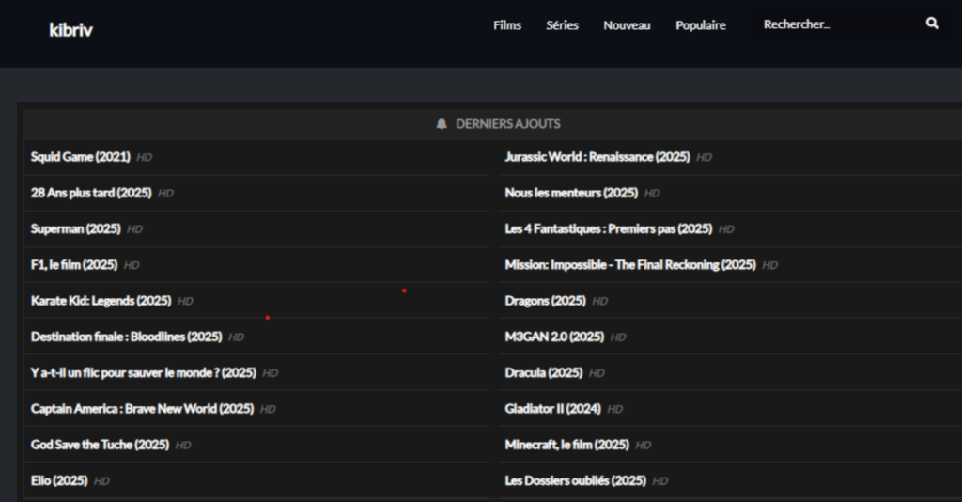Click the search magnifier icon

pyautogui.click(x=932, y=24)
